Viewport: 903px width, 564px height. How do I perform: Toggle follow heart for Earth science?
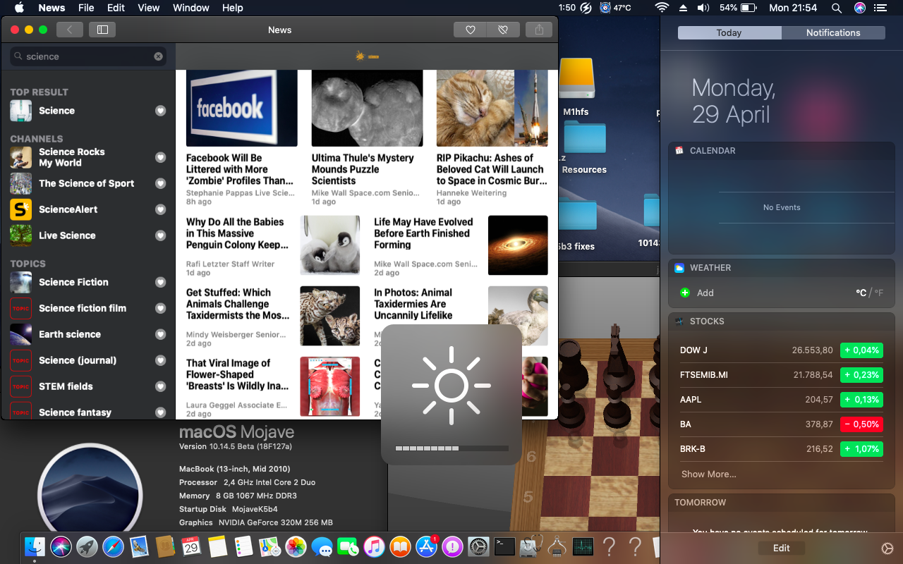pyautogui.click(x=160, y=334)
